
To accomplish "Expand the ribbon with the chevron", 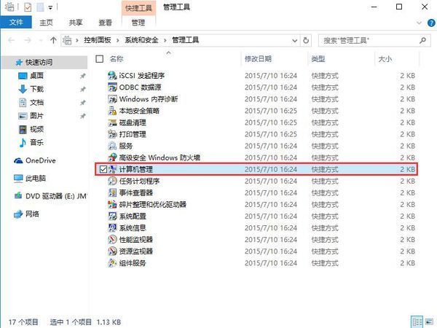I will (x=420, y=23).
